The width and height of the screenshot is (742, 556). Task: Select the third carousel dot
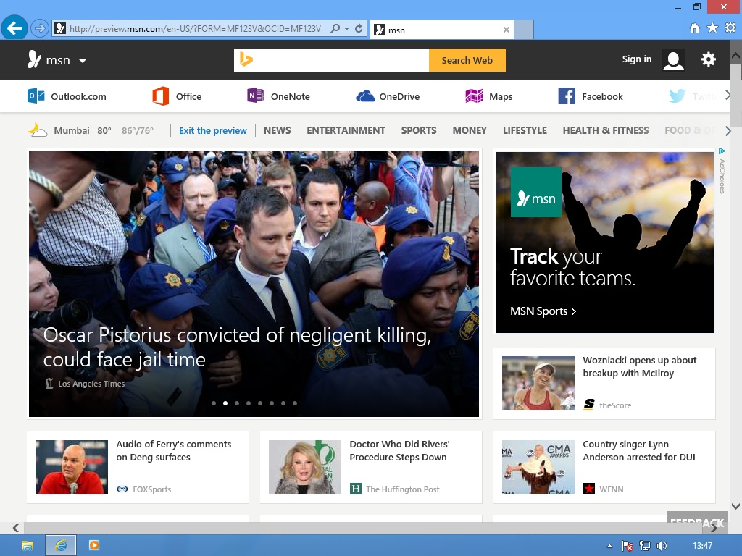[x=237, y=403]
